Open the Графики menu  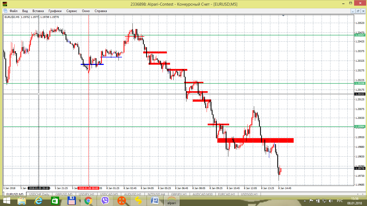click(55, 11)
